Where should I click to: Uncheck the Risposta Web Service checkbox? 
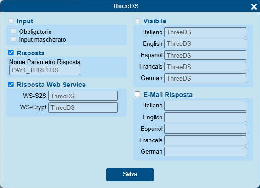pos(11,85)
